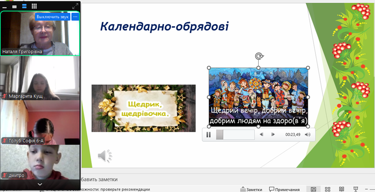
Task: Open three-dots menu on Наталя Григорівна video
Action: 75,17
